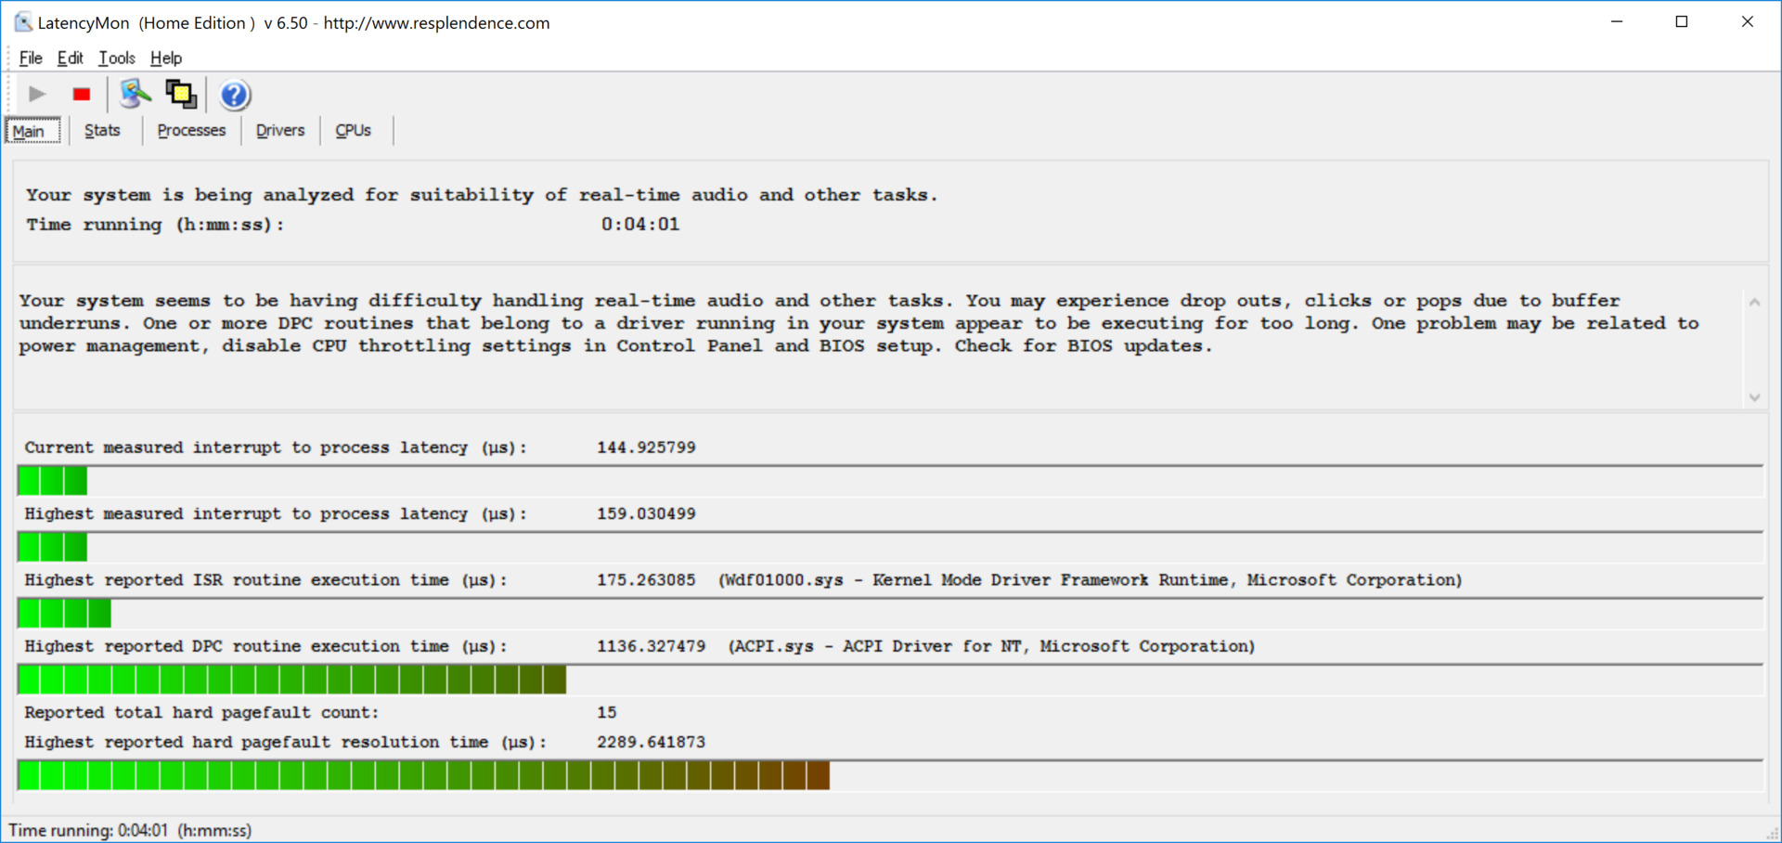The width and height of the screenshot is (1782, 843).
Task: Open the Tools menu
Action: pyautogui.click(x=117, y=58)
